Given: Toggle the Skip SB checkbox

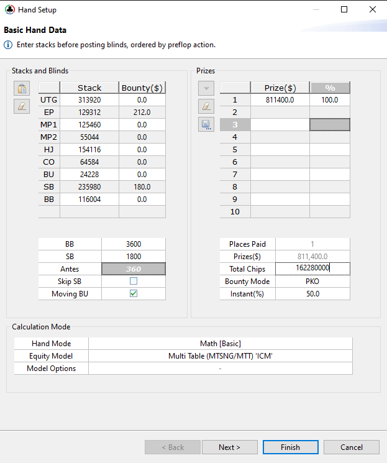Looking at the screenshot, I should pyautogui.click(x=134, y=281).
